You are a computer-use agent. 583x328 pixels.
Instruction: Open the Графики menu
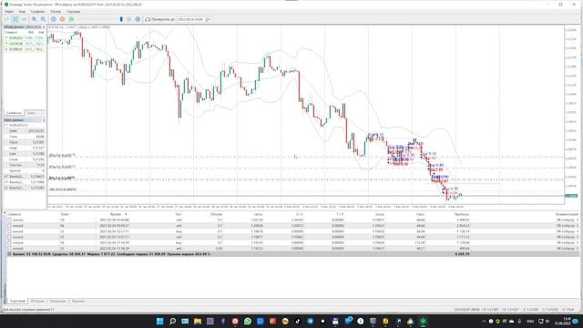[x=37, y=12]
